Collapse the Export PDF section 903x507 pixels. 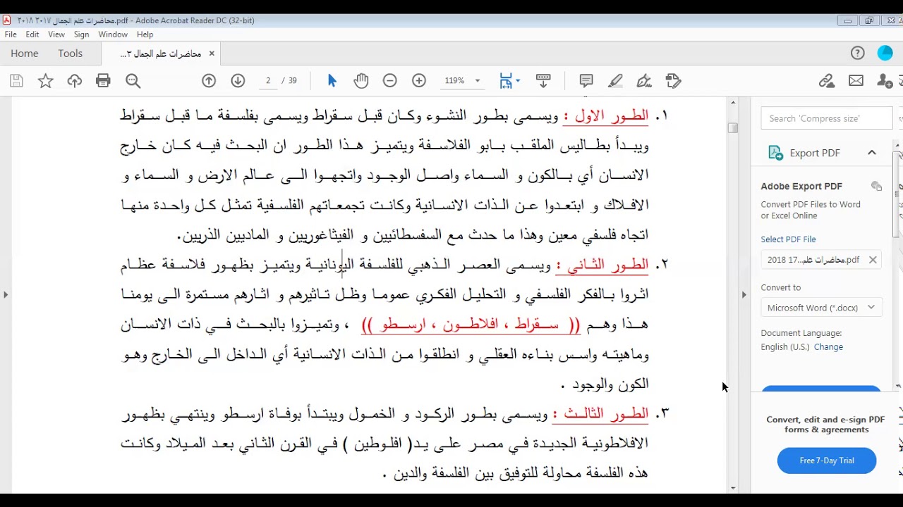[872, 153]
